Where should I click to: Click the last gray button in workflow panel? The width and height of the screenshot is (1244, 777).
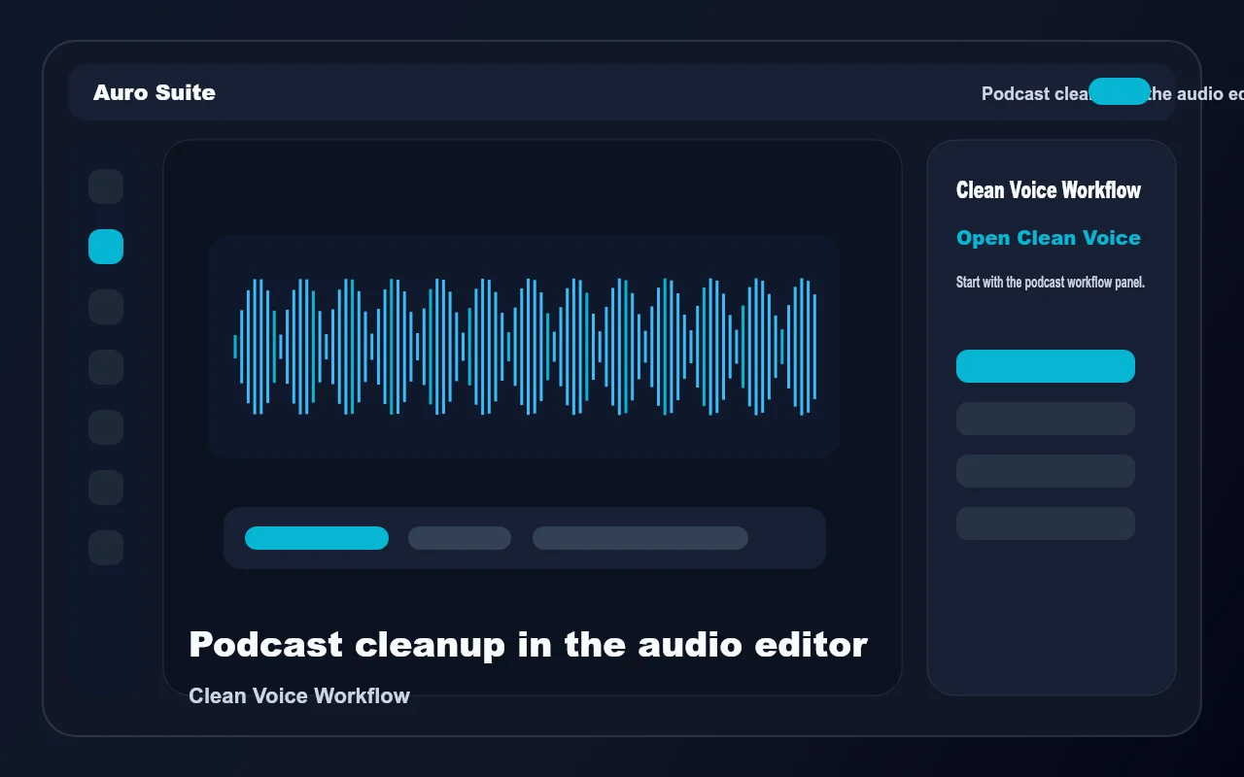1046,524
